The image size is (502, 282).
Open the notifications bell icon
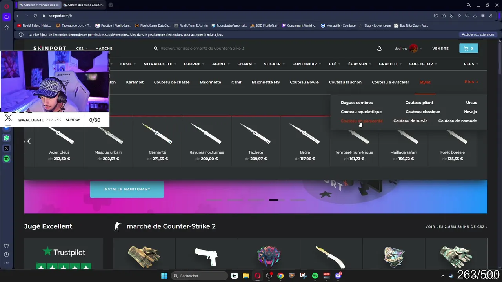[x=379, y=49]
